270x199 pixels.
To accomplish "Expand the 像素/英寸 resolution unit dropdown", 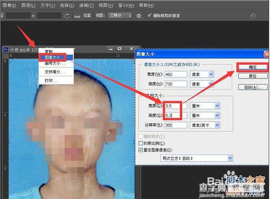I will (x=217, y=125).
